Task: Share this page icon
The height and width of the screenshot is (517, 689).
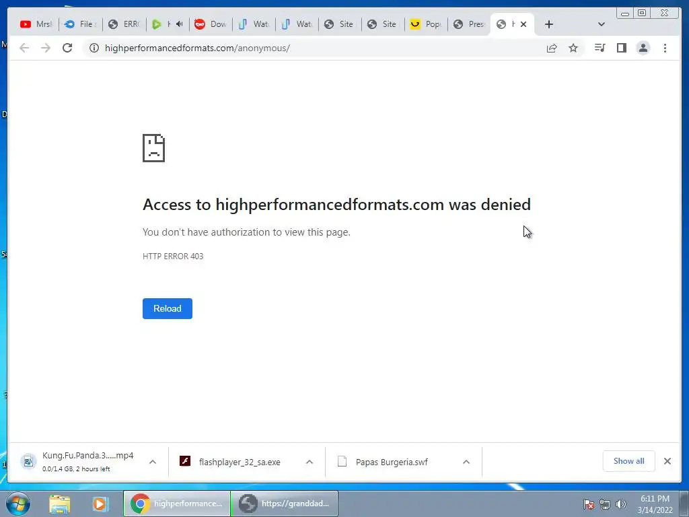Action: coord(552,48)
